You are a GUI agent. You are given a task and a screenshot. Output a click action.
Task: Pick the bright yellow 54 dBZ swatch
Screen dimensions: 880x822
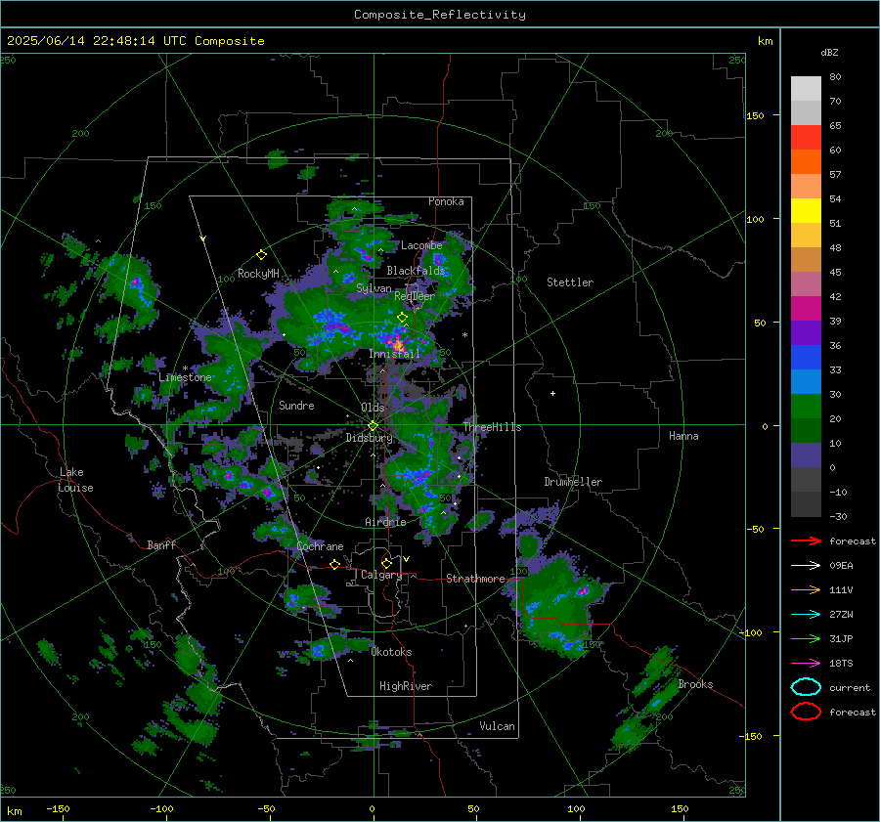coord(806,210)
